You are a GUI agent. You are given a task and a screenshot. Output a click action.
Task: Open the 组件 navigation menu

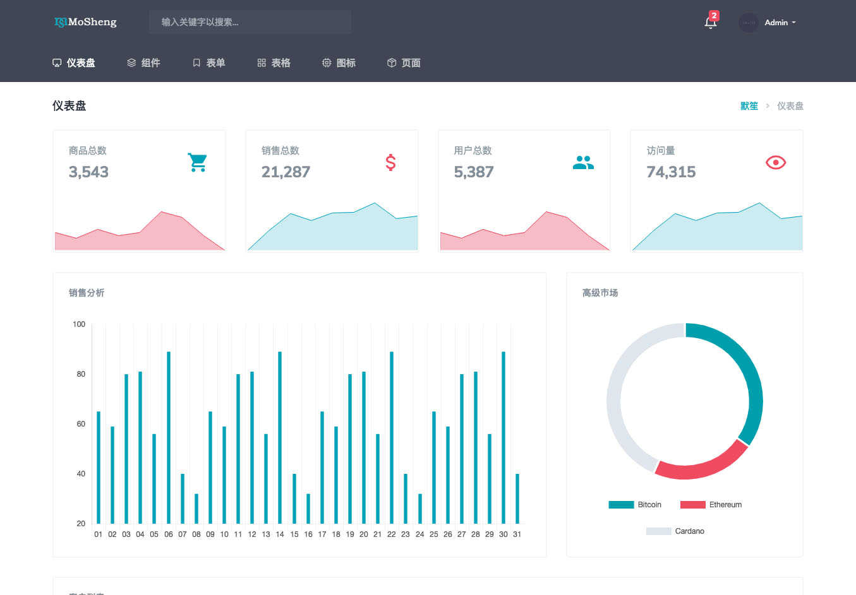point(143,63)
